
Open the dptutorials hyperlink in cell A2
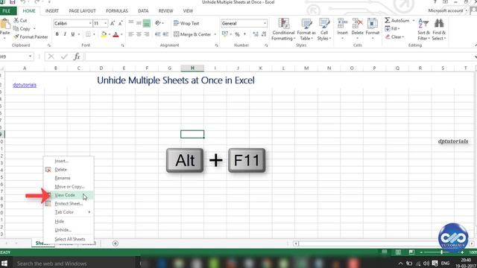click(x=25, y=85)
